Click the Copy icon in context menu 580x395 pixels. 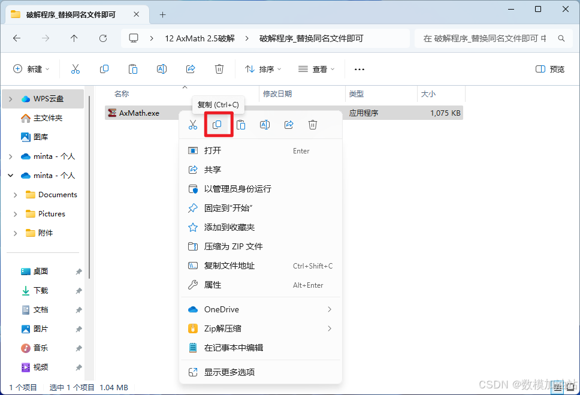click(x=217, y=125)
